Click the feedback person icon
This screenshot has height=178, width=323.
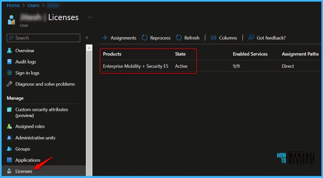pyautogui.click(x=251, y=38)
